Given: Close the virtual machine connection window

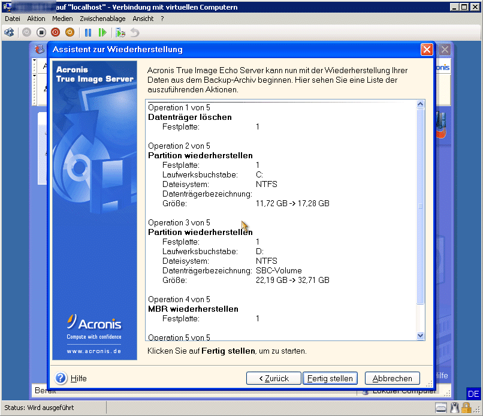Looking at the screenshot, I should click(x=475, y=7).
